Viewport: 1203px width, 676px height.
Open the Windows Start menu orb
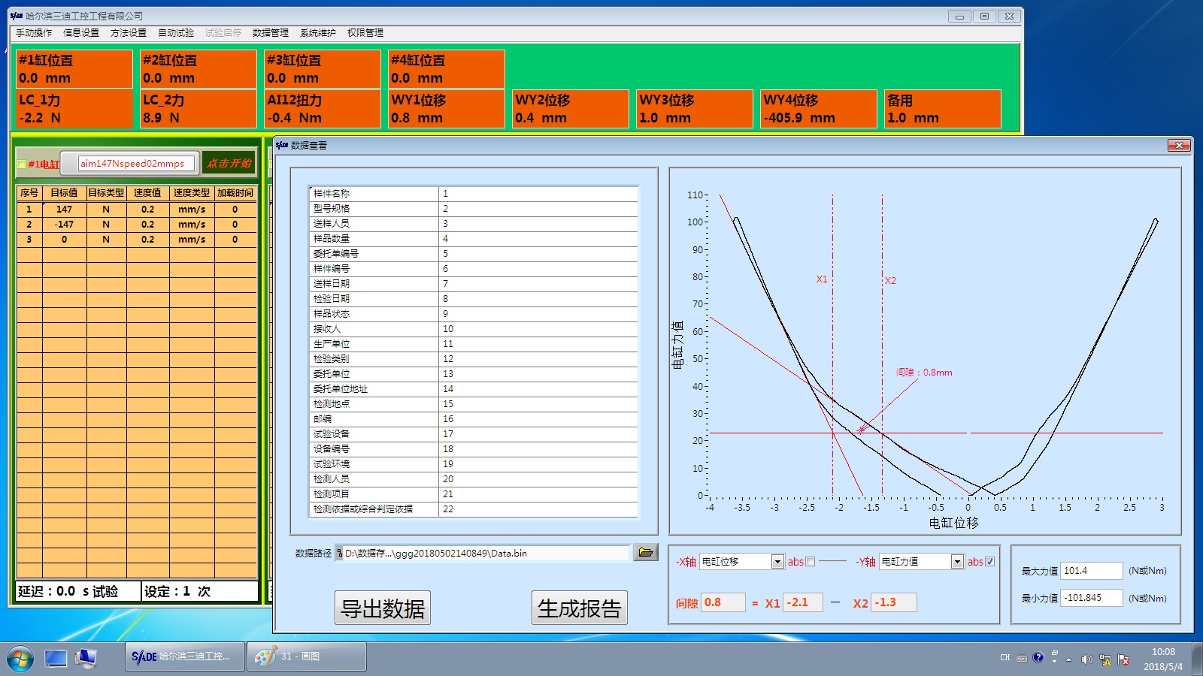20,658
